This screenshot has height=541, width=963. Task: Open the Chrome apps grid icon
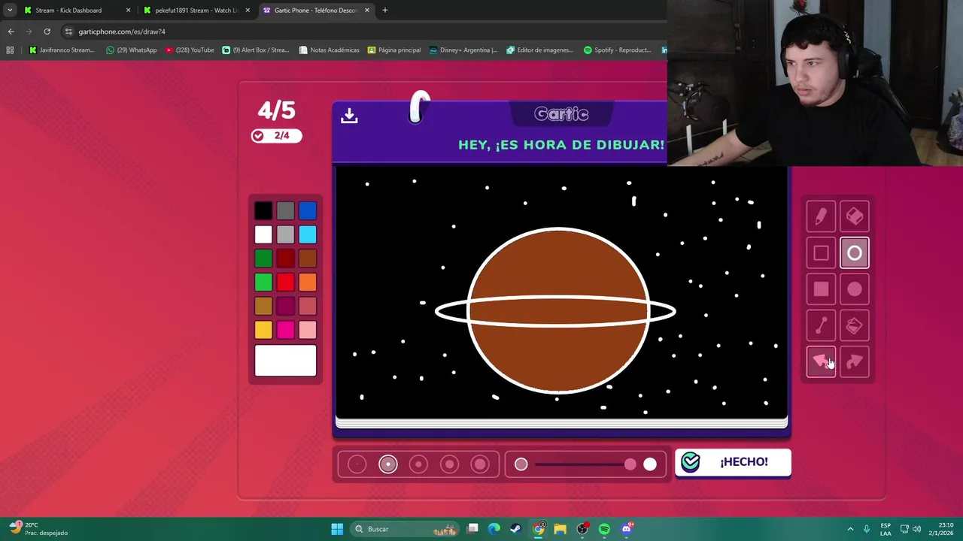pos(10,50)
